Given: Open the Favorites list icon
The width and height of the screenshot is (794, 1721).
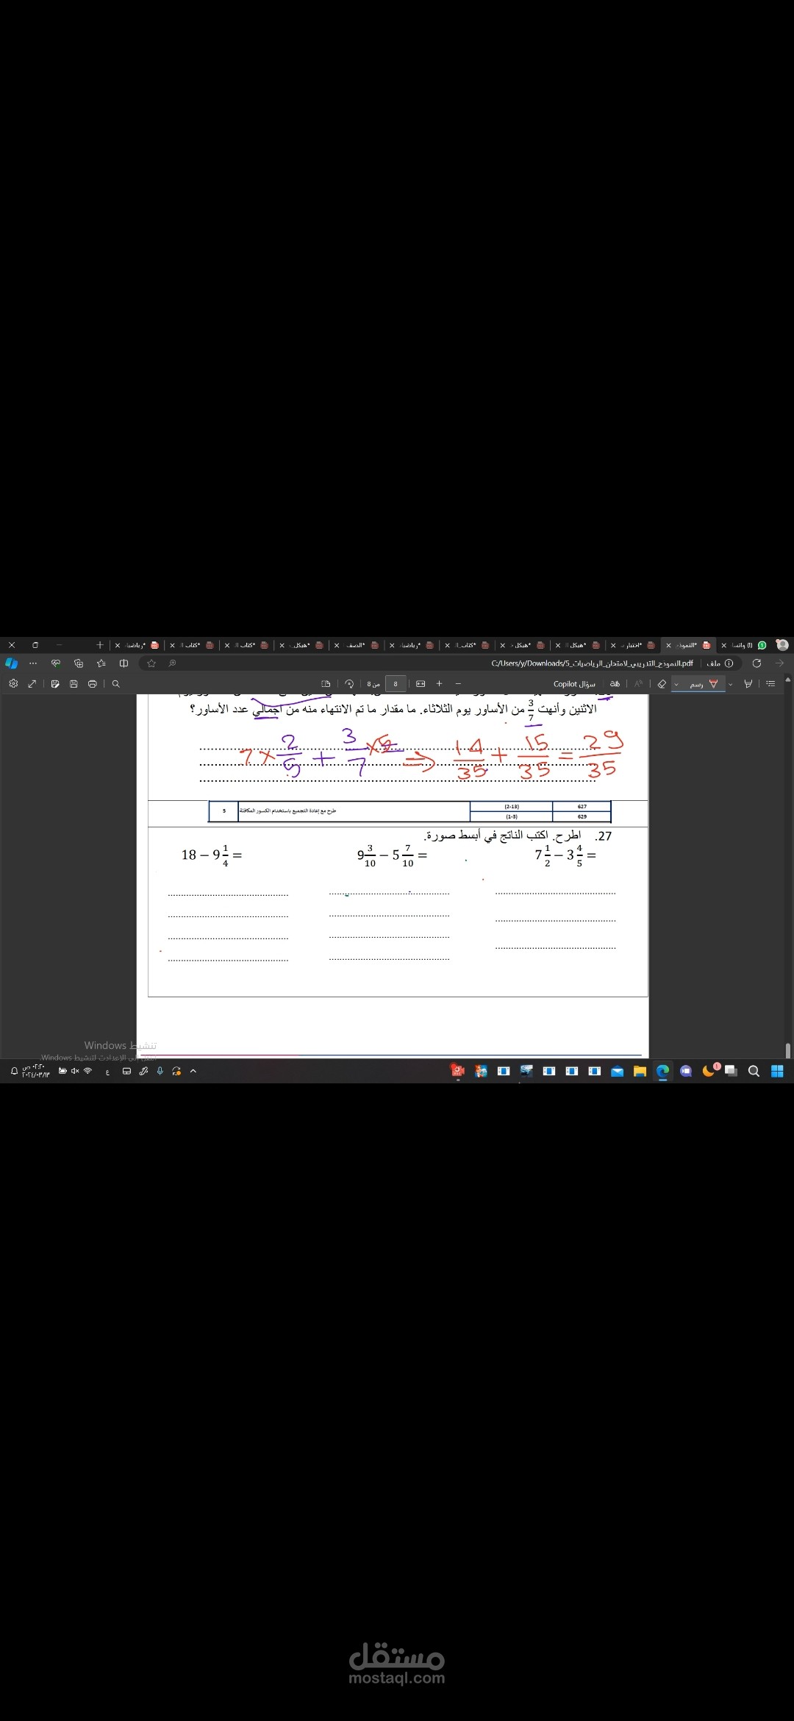Looking at the screenshot, I should (101, 663).
